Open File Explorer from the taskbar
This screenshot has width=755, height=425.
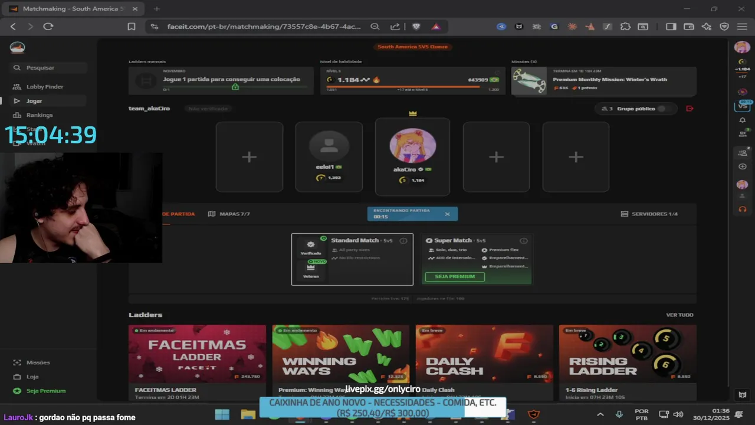point(248,414)
